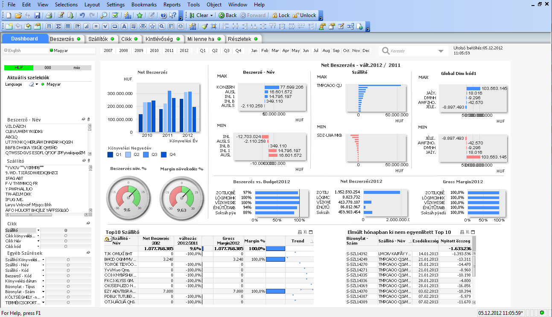Create a Text Object 'A' icon
The width and height of the screenshot is (552, 317).
124,26
